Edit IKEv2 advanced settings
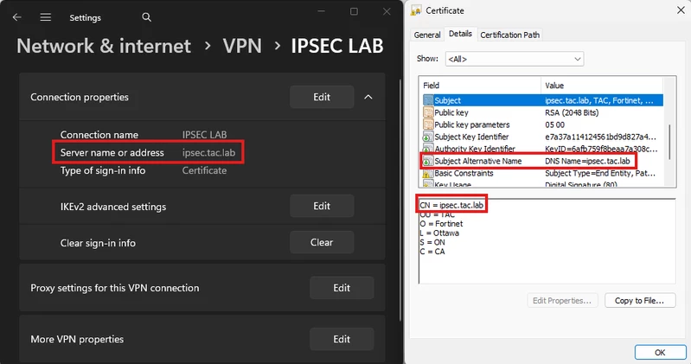Image resolution: width=691 pixels, height=364 pixels. [x=322, y=206]
